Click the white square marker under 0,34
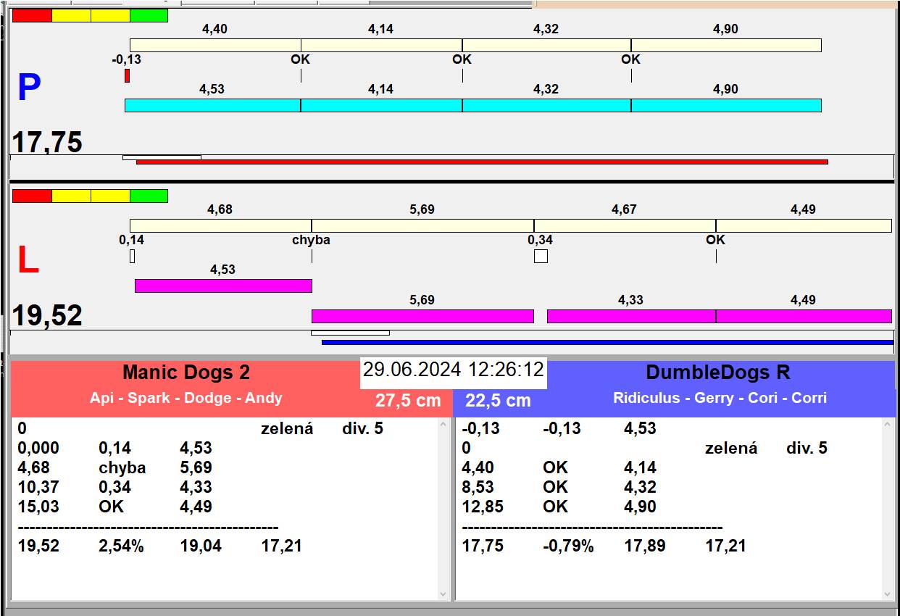Viewport: 900px width, 616px height. click(x=541, y=256)
